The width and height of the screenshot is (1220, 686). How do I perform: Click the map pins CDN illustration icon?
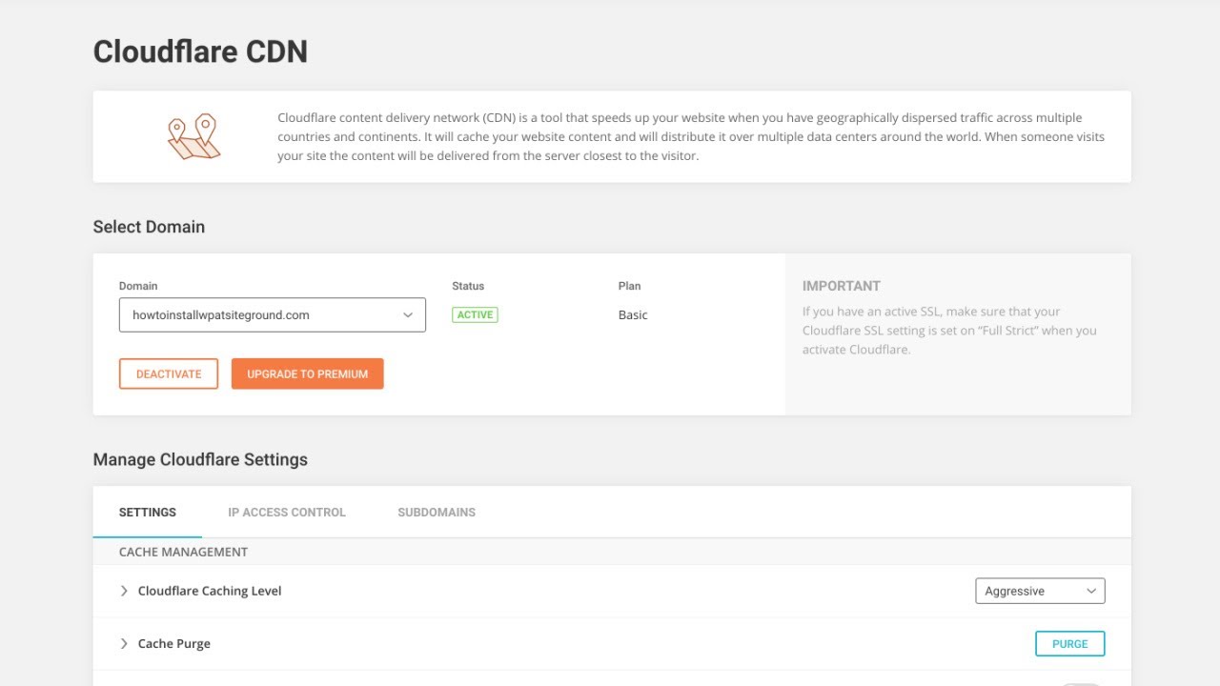point(194,136)
